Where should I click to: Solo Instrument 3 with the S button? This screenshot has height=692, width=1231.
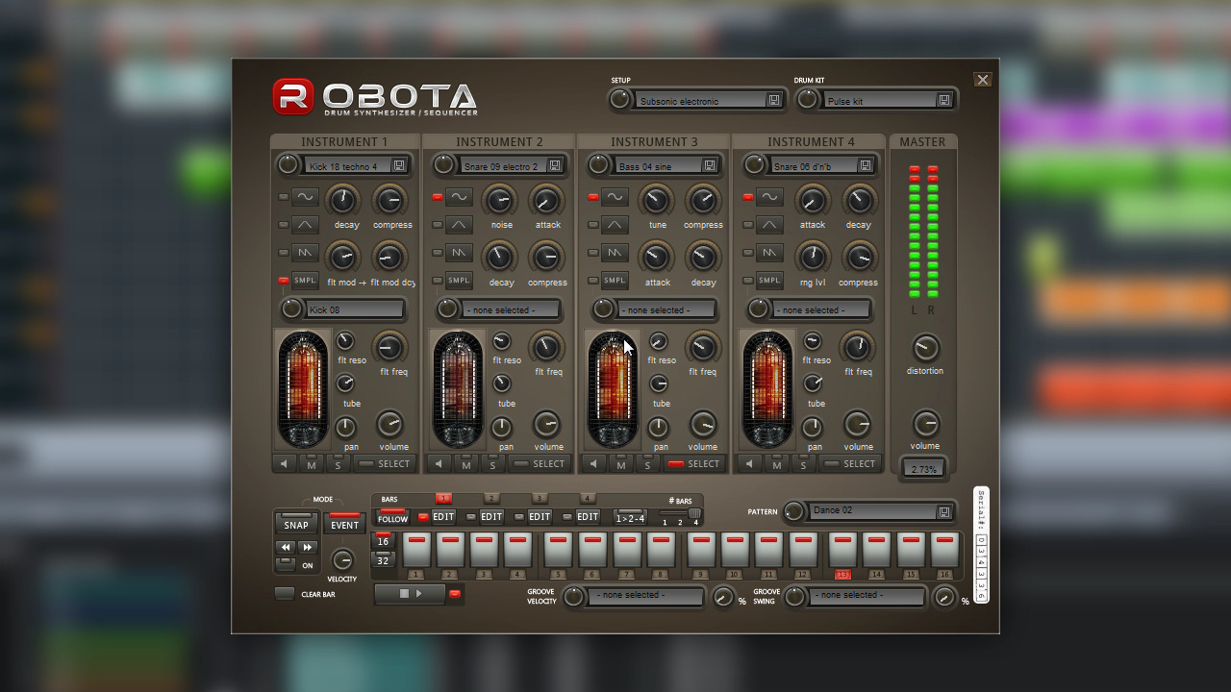click(x=647, y=464)
